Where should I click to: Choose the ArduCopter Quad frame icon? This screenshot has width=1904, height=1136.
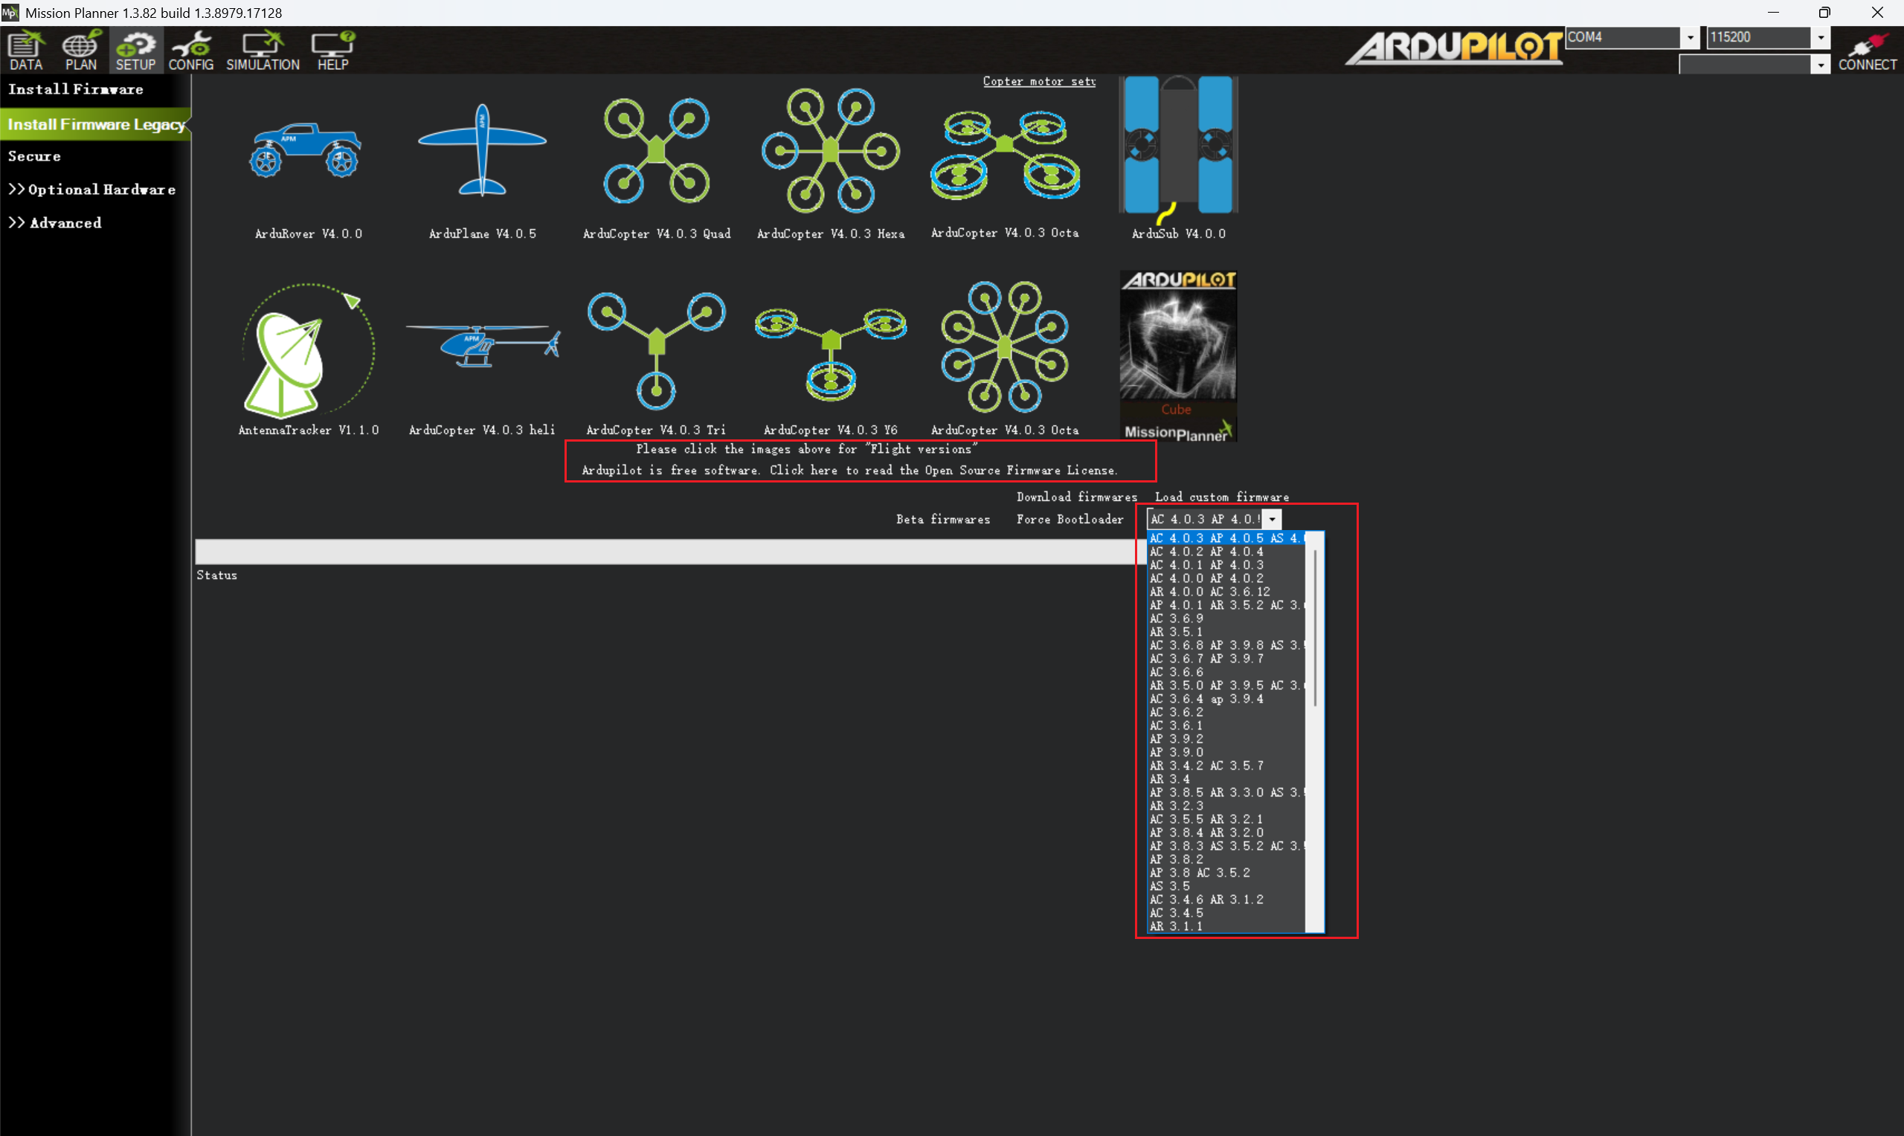click(656, 150)
